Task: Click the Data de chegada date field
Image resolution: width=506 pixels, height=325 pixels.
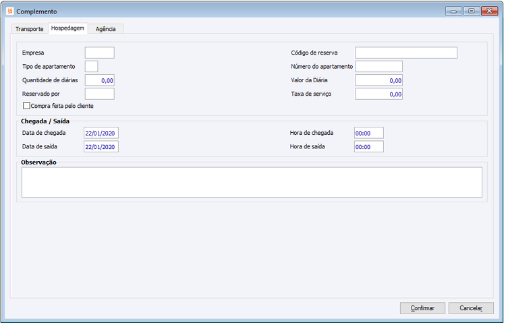Action: coord(101,133)
